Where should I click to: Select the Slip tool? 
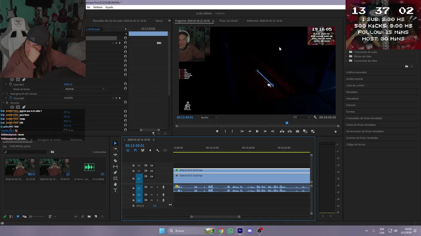(115, 167)
